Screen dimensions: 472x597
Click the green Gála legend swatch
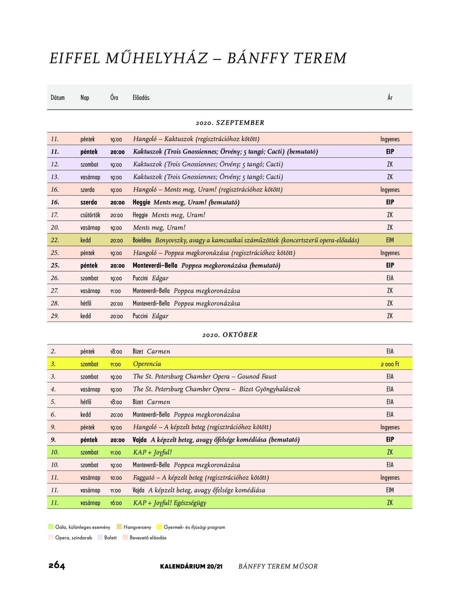click(x=51, y=527)
